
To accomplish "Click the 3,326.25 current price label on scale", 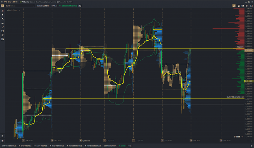I will [249, 50].
